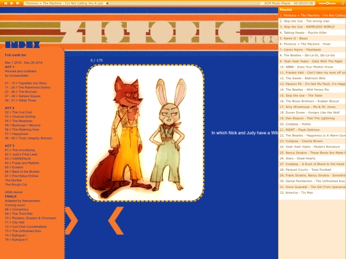346x259 pixels.
Task: Open '71 // City Hall' chapter
Action: tap(15, 223)
